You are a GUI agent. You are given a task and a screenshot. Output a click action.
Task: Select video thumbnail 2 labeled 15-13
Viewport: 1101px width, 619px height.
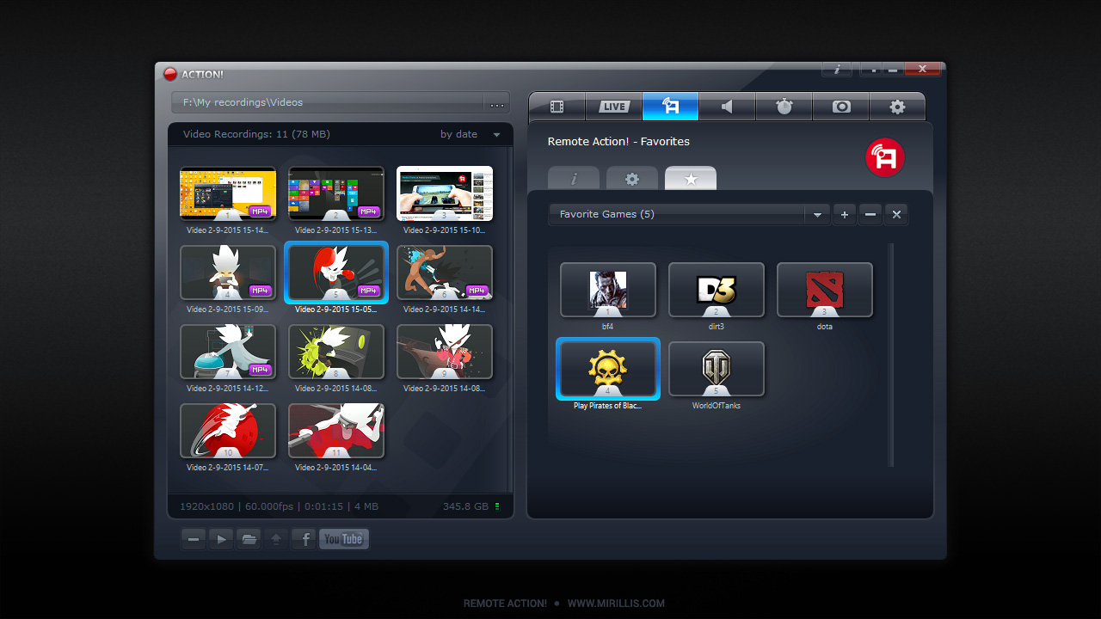336,193
